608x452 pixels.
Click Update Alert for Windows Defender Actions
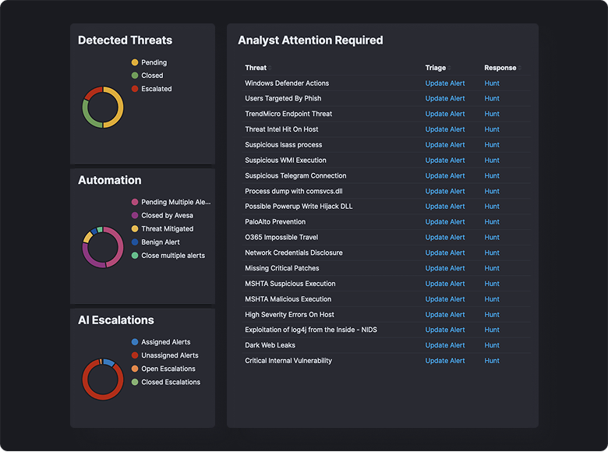coord(444,83)
